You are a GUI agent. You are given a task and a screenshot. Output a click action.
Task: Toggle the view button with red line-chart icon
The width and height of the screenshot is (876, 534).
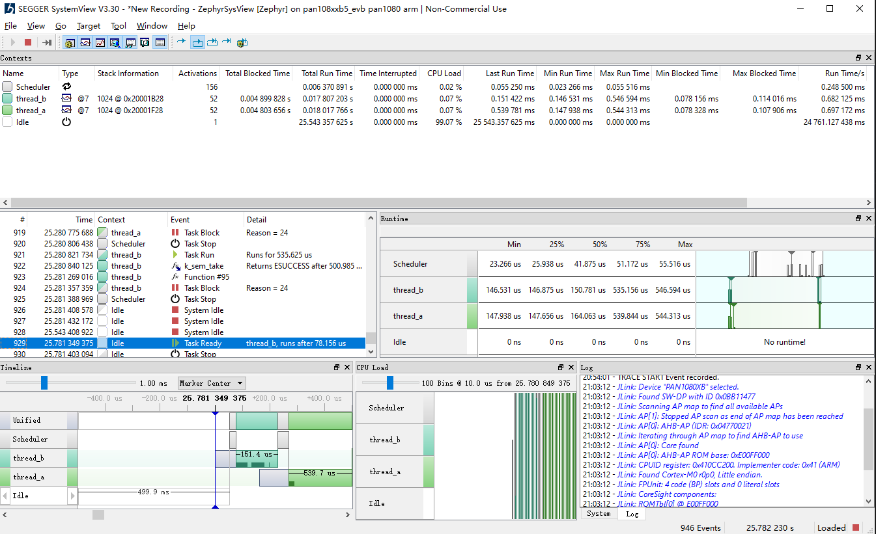tap(100, 42)
